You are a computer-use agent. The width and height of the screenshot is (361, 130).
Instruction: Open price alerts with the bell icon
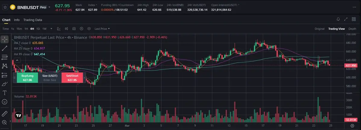pyautogui.click(x=338, y=19)
